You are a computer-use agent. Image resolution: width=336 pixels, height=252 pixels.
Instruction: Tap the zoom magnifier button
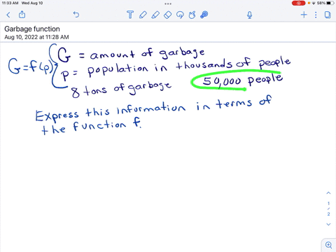point(328,245)
